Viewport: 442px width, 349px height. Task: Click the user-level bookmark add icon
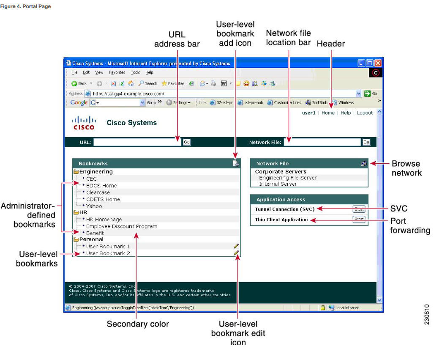(x=236, y=163)
